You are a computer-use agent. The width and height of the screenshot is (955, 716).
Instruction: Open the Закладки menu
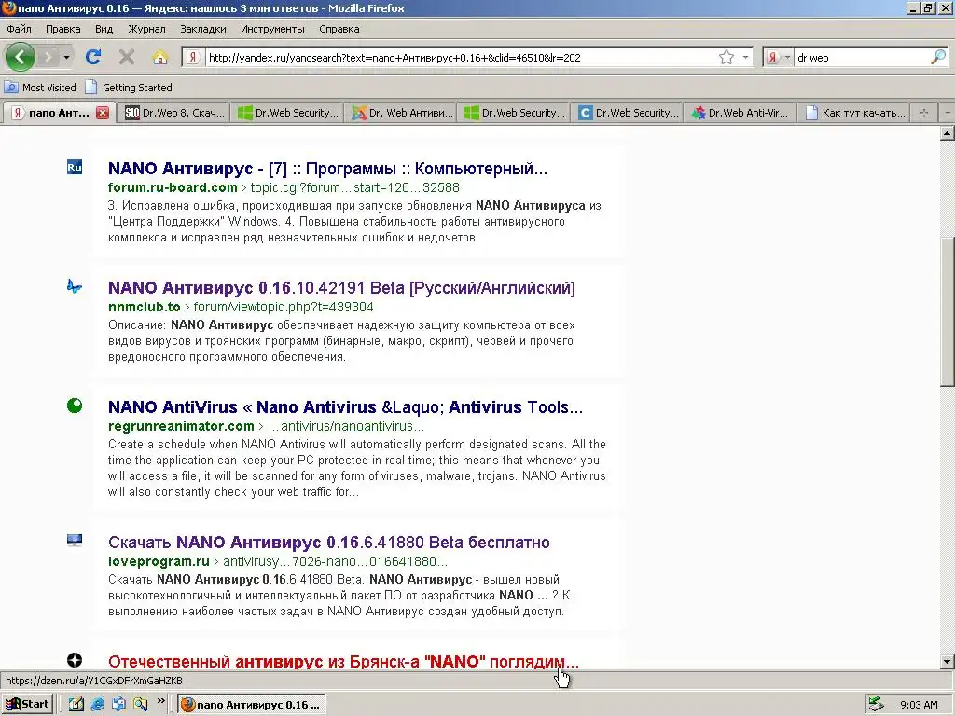(202, 29)
